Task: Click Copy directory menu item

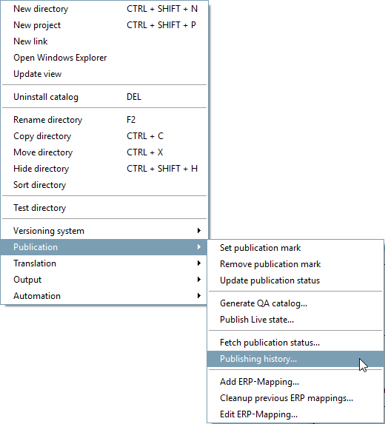Action: pos(104,136)
